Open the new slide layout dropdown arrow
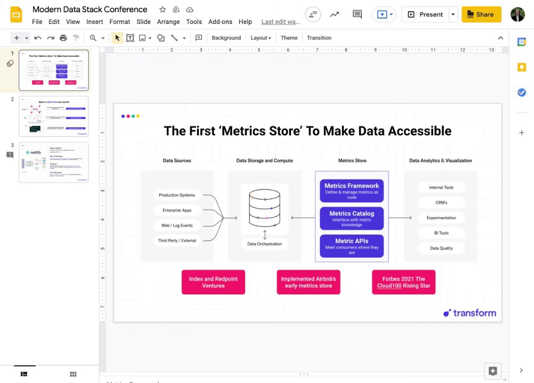This screenshot has width=534, height=383. (27, 38)
